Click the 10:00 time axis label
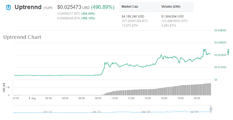233x120 pixels. pyautogui.click(x=115, y=98)
